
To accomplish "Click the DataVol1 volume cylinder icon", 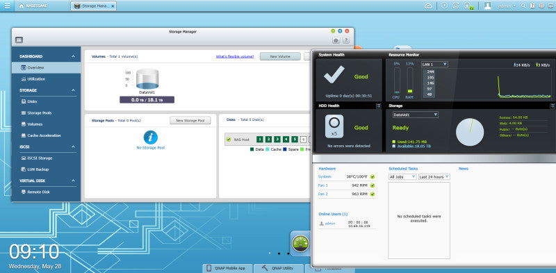I will [x=147, y=78].
